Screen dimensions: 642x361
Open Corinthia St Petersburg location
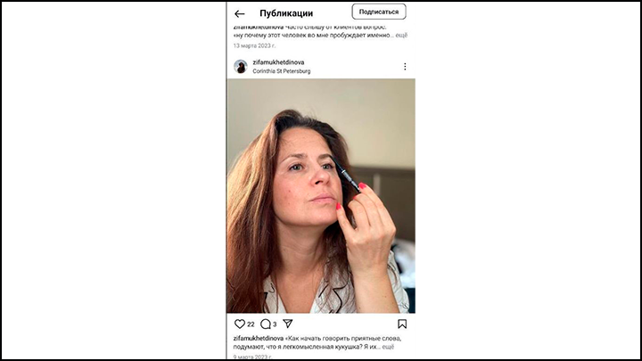(281, 71)
